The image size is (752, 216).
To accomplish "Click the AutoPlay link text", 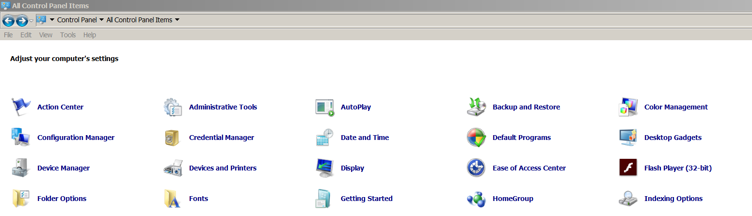I will pos(356,107).
